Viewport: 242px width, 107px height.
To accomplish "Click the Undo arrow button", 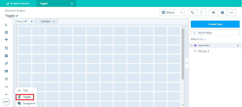I will click(x=192, y=13).
